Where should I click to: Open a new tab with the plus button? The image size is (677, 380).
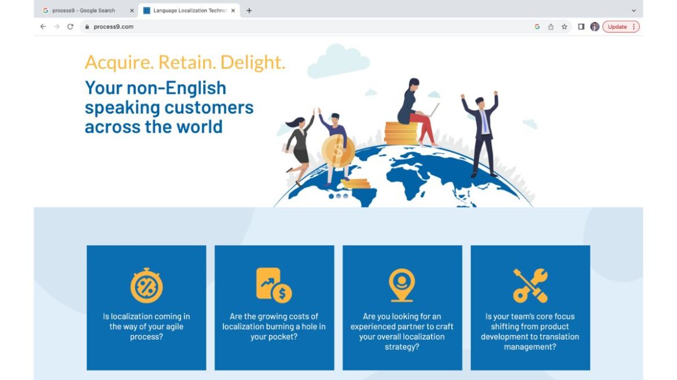249,10
